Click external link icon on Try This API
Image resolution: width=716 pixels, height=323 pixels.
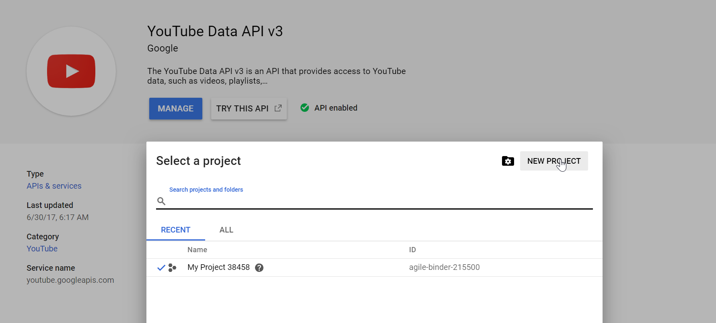point(278,108)
